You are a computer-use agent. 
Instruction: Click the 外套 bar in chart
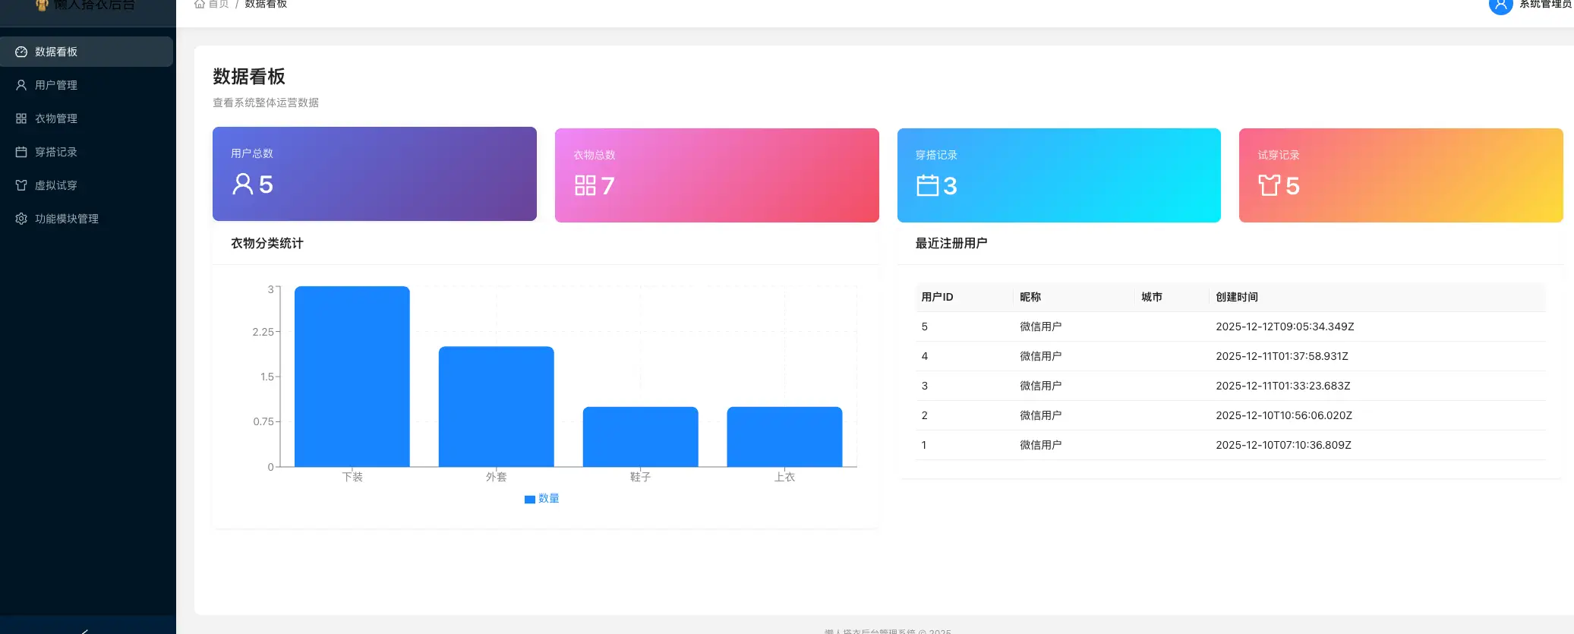click(x=497, y=406)
